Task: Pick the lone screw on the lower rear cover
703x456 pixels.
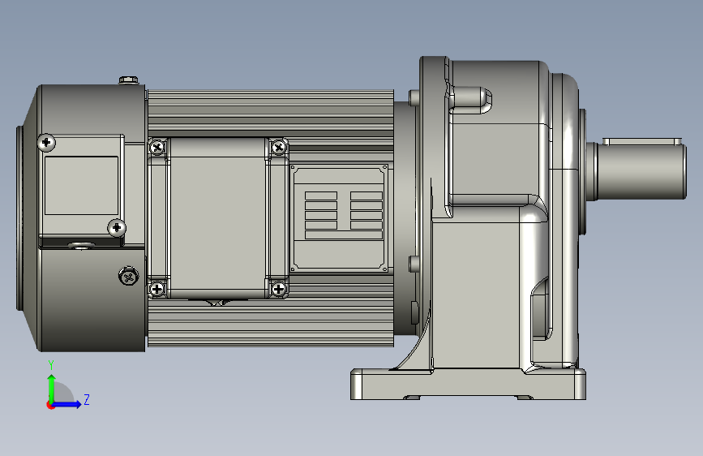Action: click(129, 276)
